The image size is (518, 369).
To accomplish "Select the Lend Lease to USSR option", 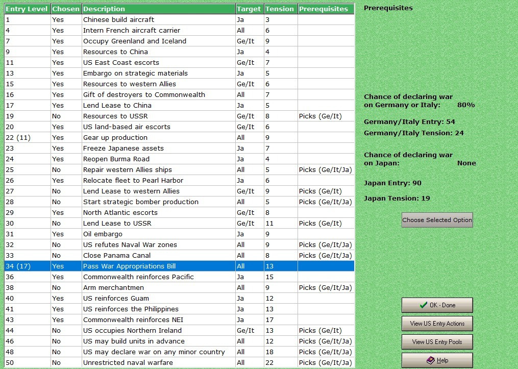I will click(x=179, y=224).
